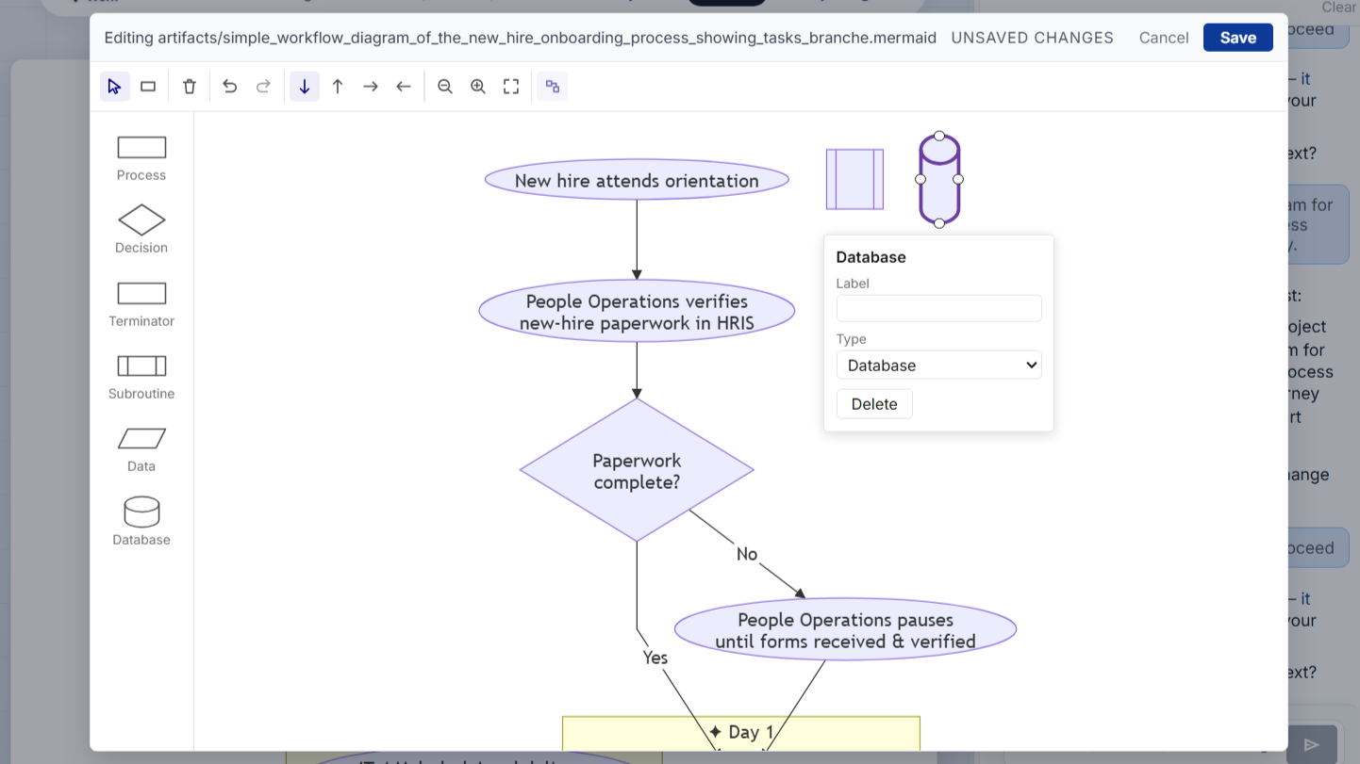The height and width of the screenshot is (764, 1360).
Task: Cancel editing the diagram
Action: point(1164,38)
